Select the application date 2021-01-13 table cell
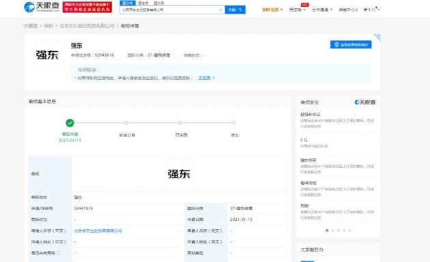430x262 pixels. (x=241, y=220)
